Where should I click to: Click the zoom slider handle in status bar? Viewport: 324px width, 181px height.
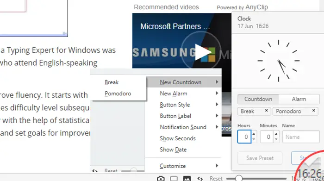[239, 178]
